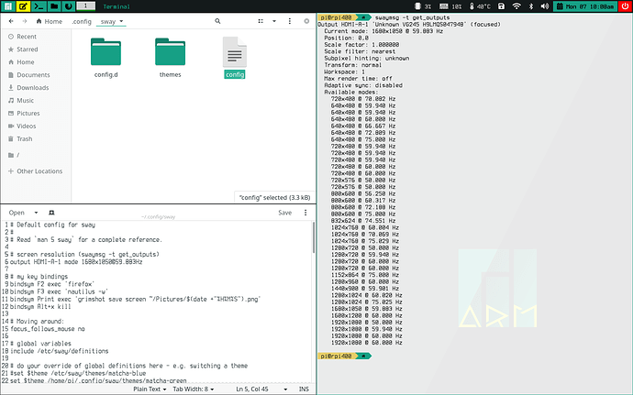
Task: Launch the text editor from the top bar
Action: 23,6
